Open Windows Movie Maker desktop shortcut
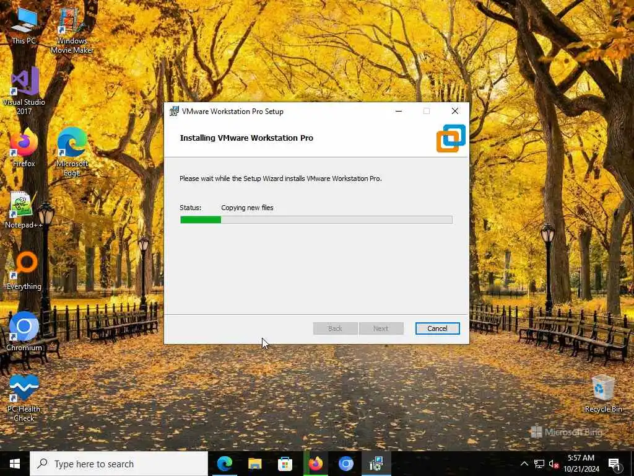634x476 pixels. pyautogui.click(x=72, y=31)
